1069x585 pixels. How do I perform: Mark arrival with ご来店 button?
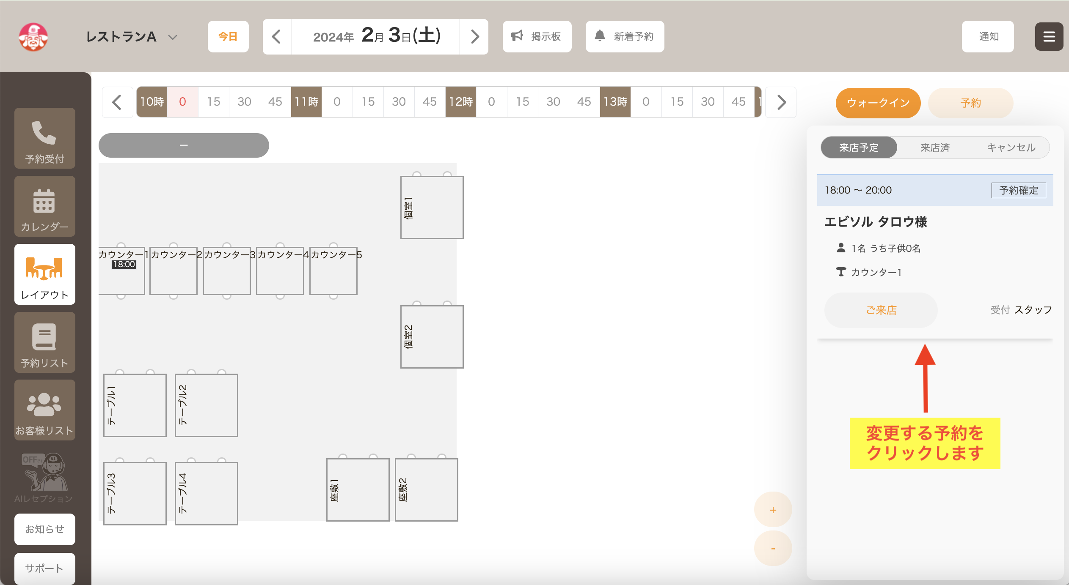pos(881,310)
